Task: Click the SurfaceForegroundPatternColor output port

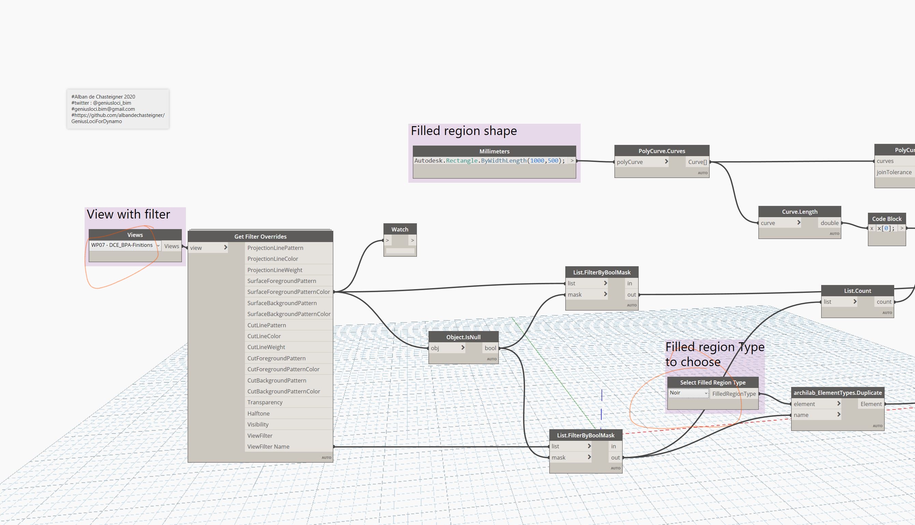Action: coord(289,292)
